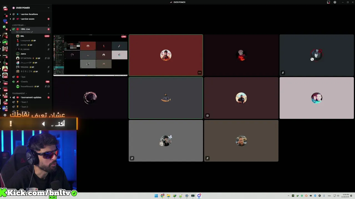Open the Windows Start menu
Image resolution: width=355 pixels, height=199 pixels.
pos(156,196)
